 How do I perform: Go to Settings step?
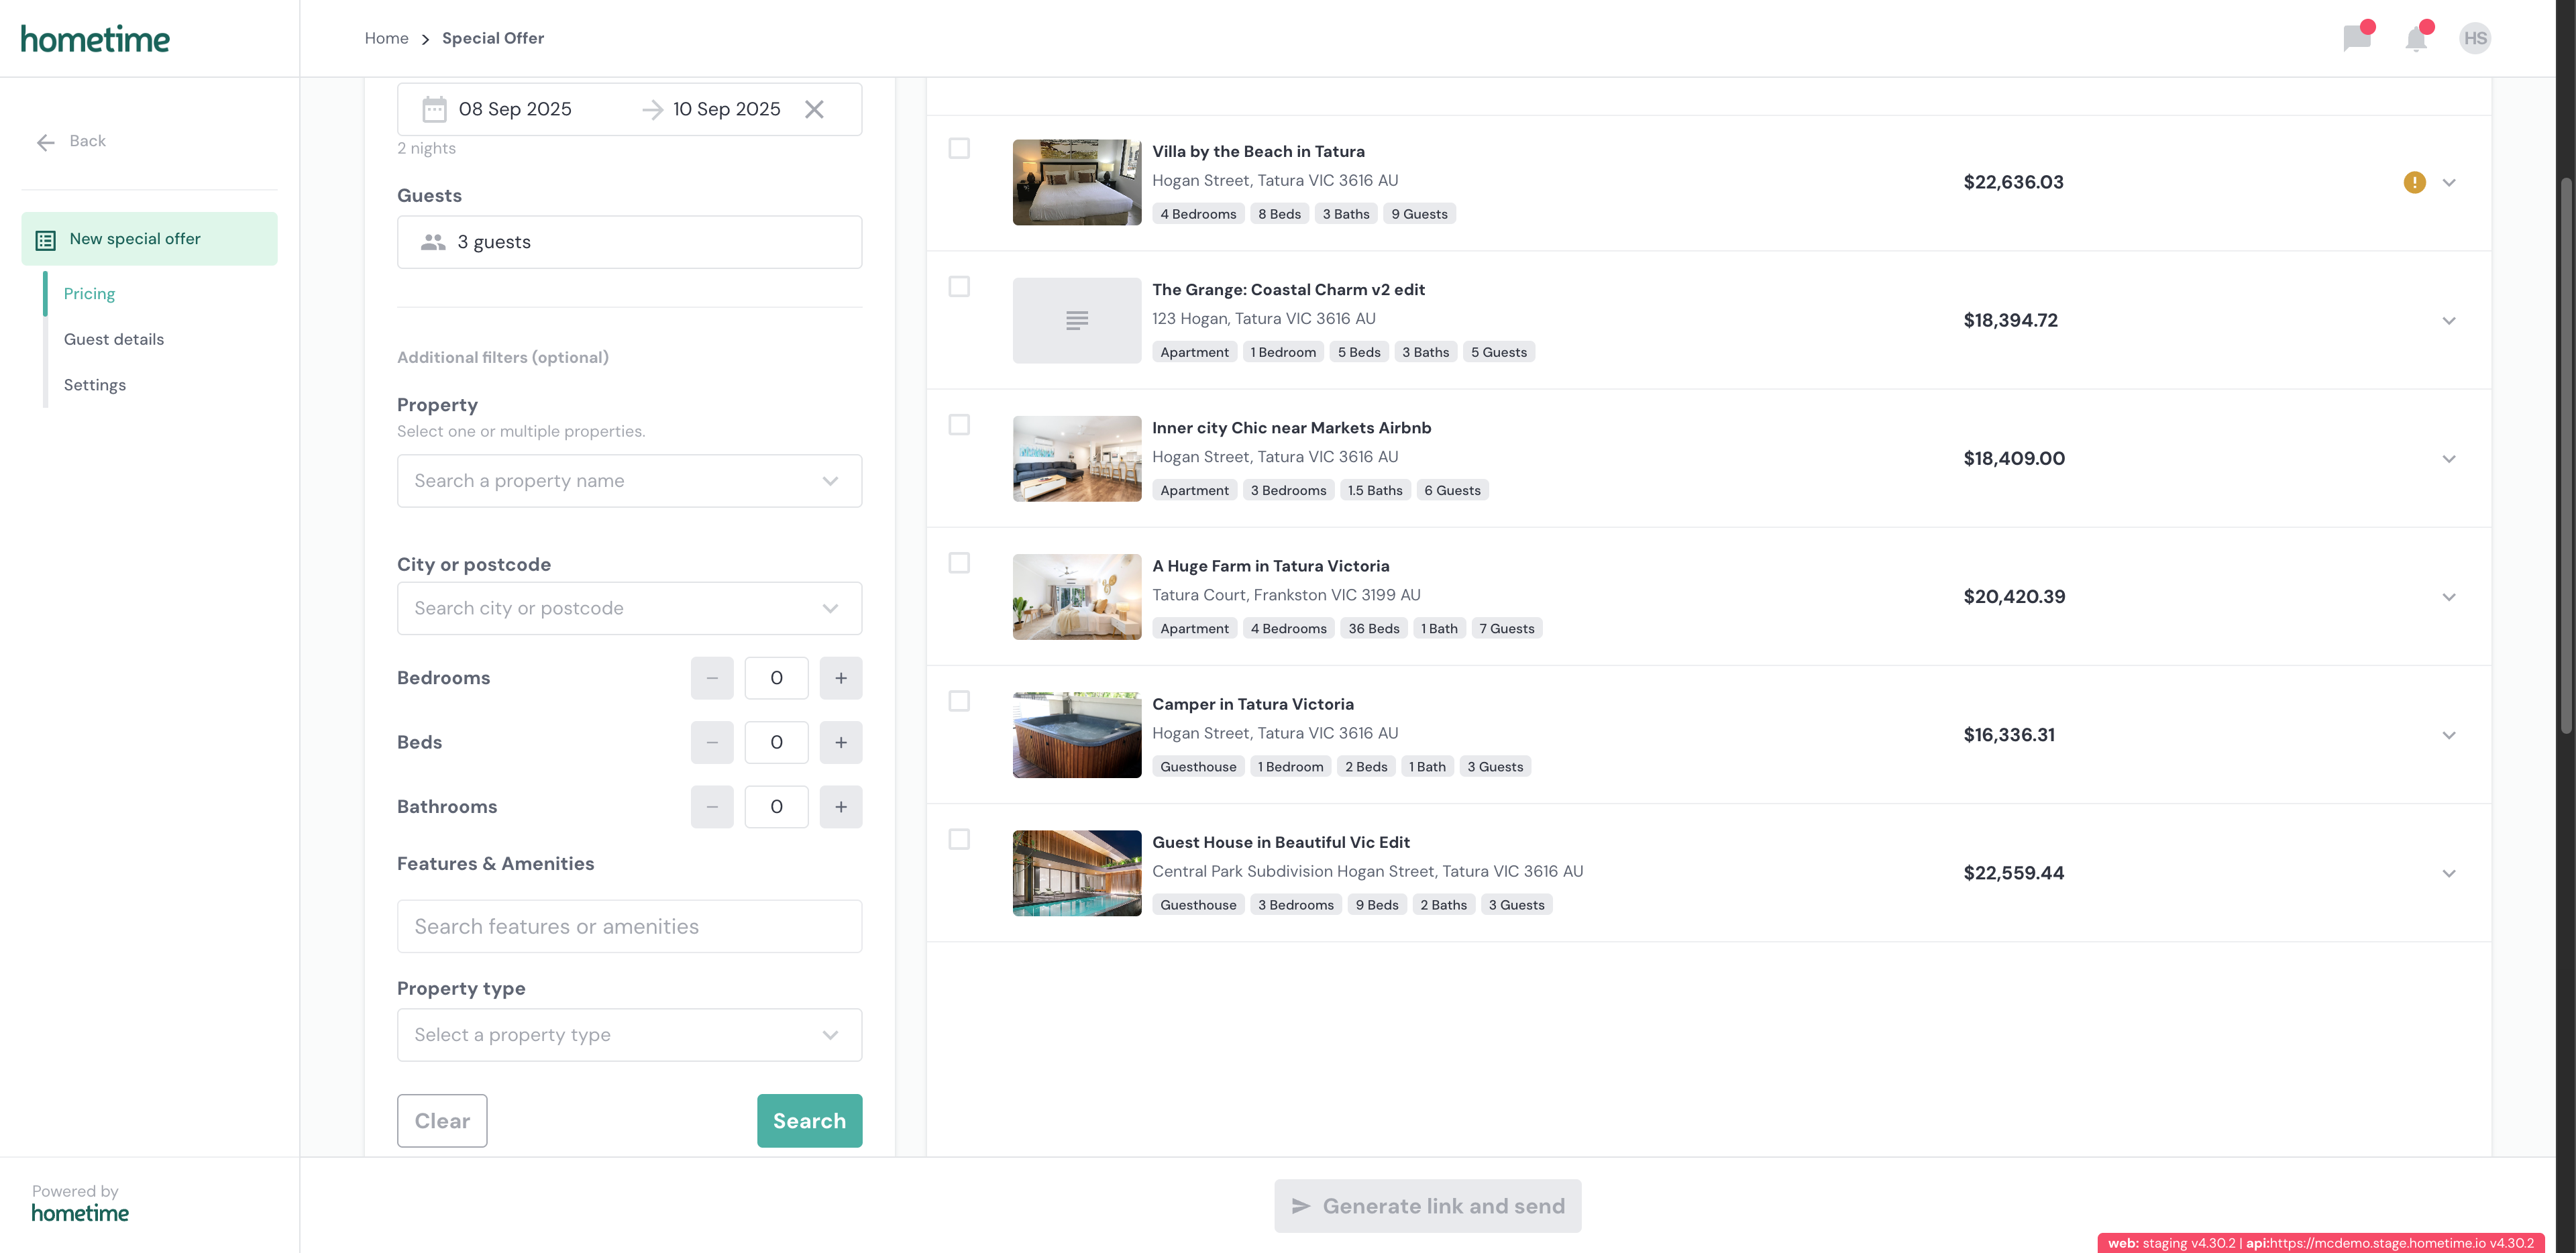click(x=95, y=385)
